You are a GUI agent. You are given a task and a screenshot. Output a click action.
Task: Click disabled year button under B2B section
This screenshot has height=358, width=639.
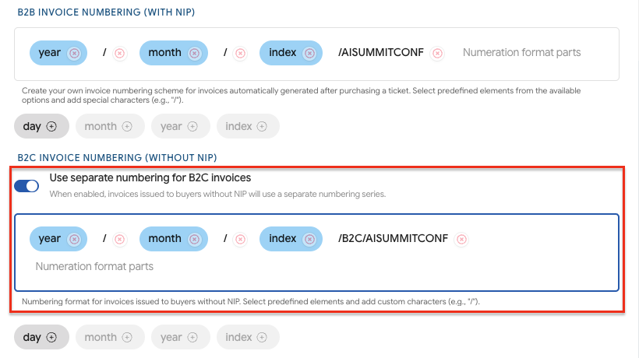click(x=180, y=126)
